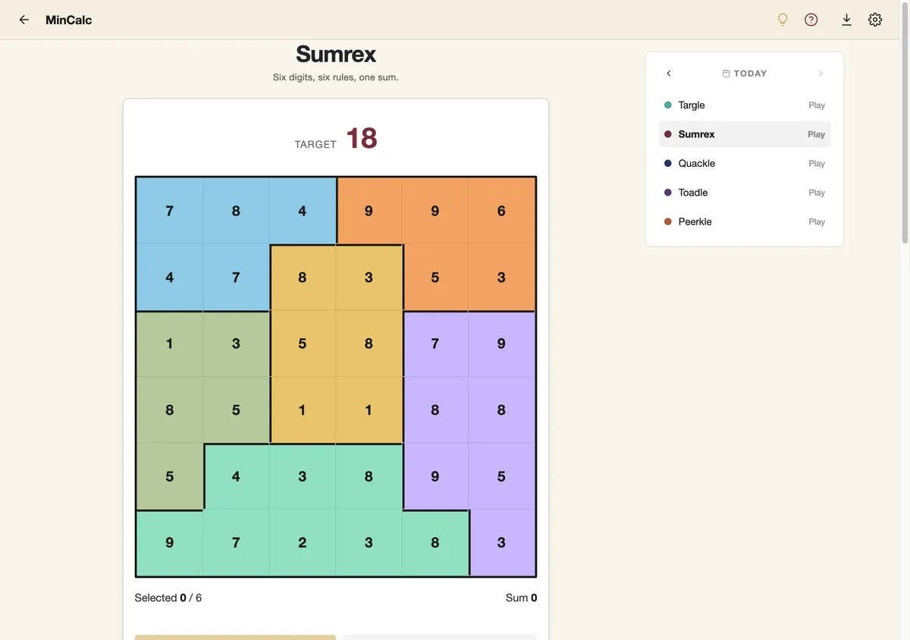Select the 4 cell in the teal region
The image size is (910, 640).
[236, 476]
